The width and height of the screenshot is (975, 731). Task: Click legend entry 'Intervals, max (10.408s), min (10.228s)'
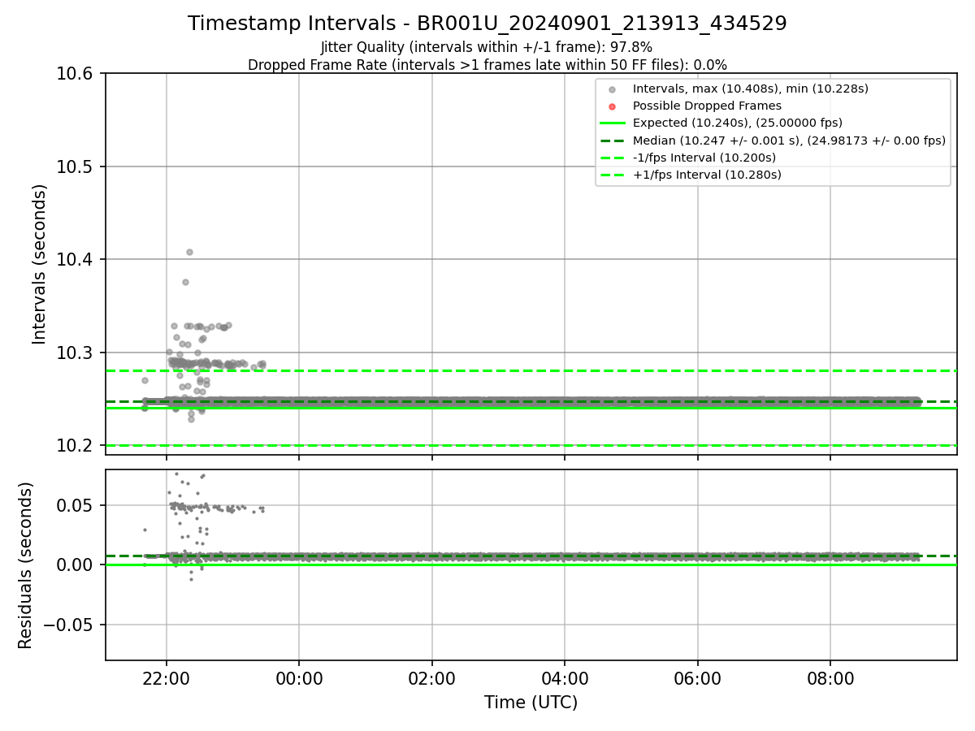coord(750,89)
